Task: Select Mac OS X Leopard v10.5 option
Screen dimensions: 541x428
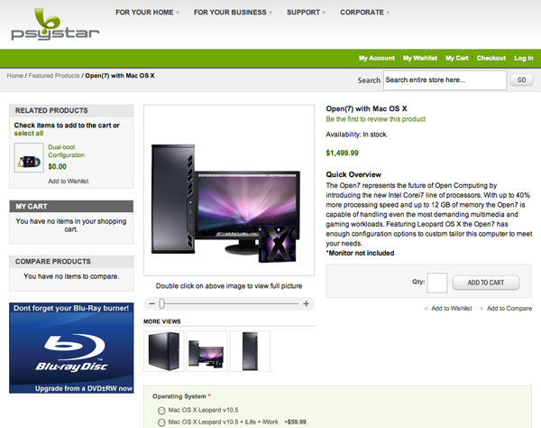Action: pos(161,410)
